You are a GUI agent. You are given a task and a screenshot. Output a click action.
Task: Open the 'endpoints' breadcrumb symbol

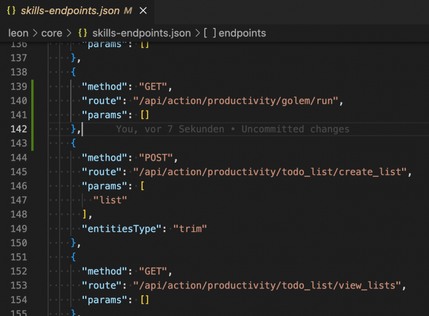[x=242, y=33]
